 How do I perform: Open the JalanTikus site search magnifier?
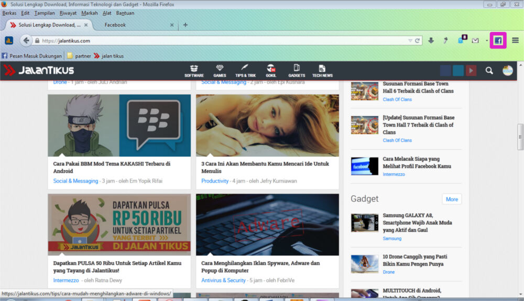(x=489, y=71)
